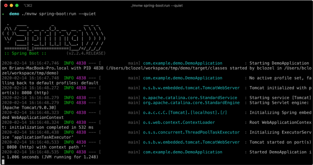313x165 pixels.
Task: Click the command text './mvnw spring-boot:run --quiet' on prompt line
Action: click(59, 14)
